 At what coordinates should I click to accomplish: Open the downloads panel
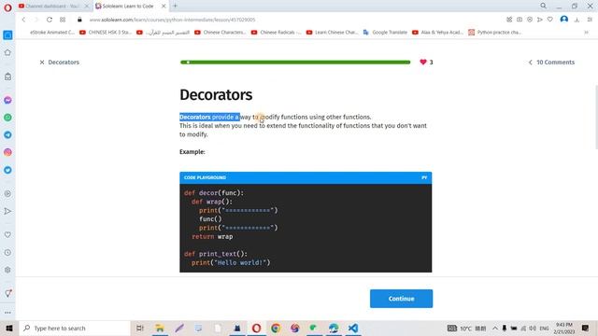pyautogui.click(x=577, y=20)
